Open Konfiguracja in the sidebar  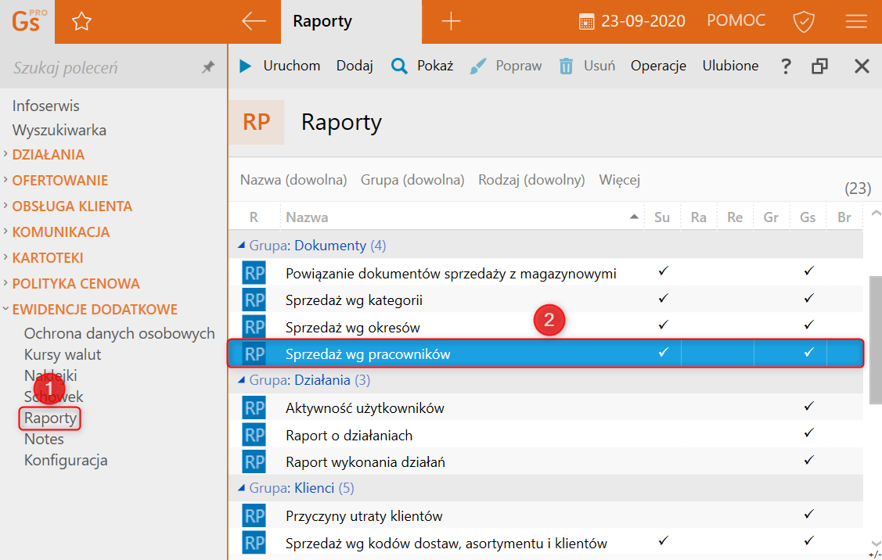(66, 461)
